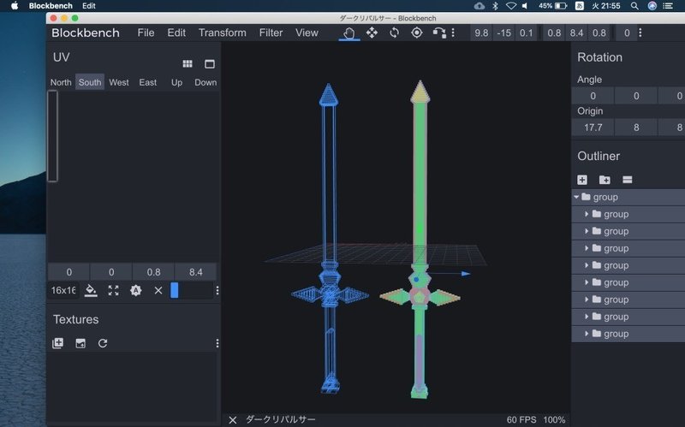Click the 17.7 Origin value field
Image resolution: width=685 pixels, height=427 pixels.
pyautogui.click(x=593, y=128)
